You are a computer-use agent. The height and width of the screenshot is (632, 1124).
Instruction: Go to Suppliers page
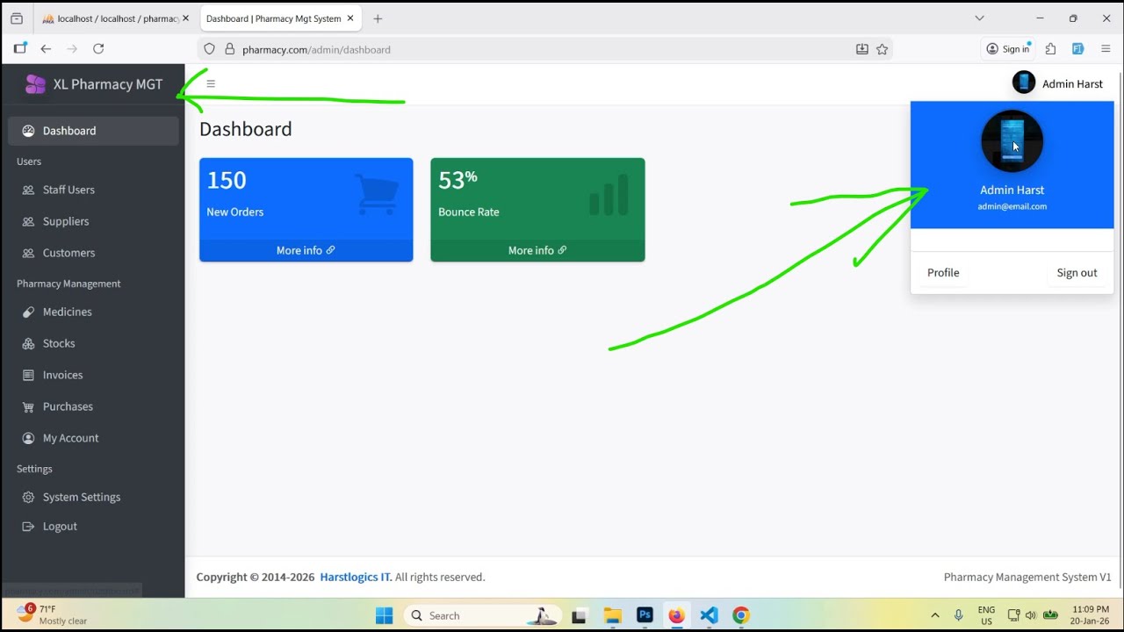[x=93, y=221]
